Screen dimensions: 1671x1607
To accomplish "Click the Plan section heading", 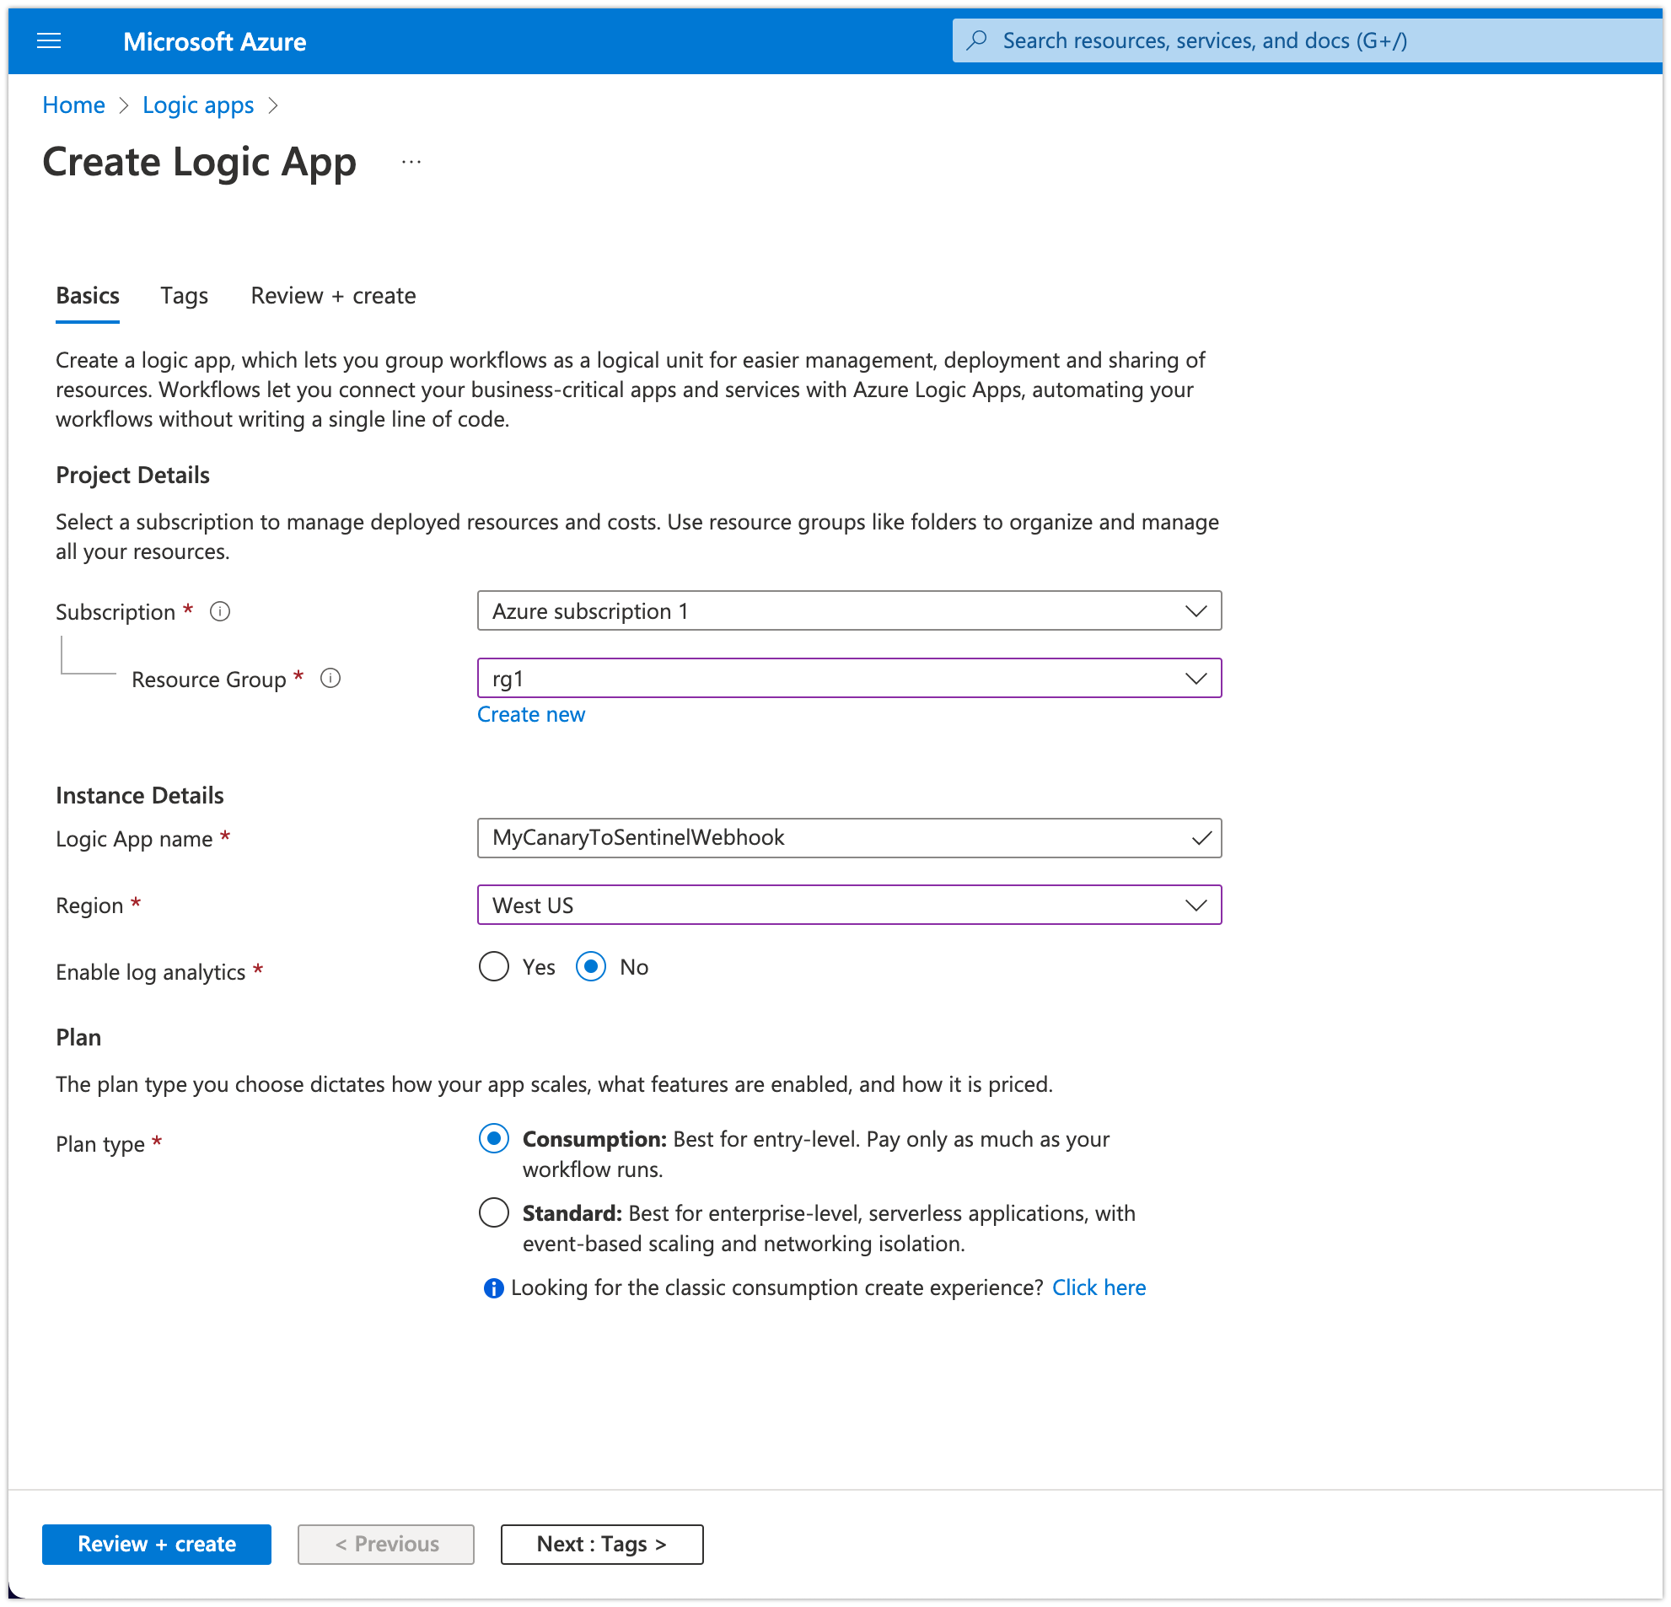I will pyautogui.click(x=78, y=1038).
